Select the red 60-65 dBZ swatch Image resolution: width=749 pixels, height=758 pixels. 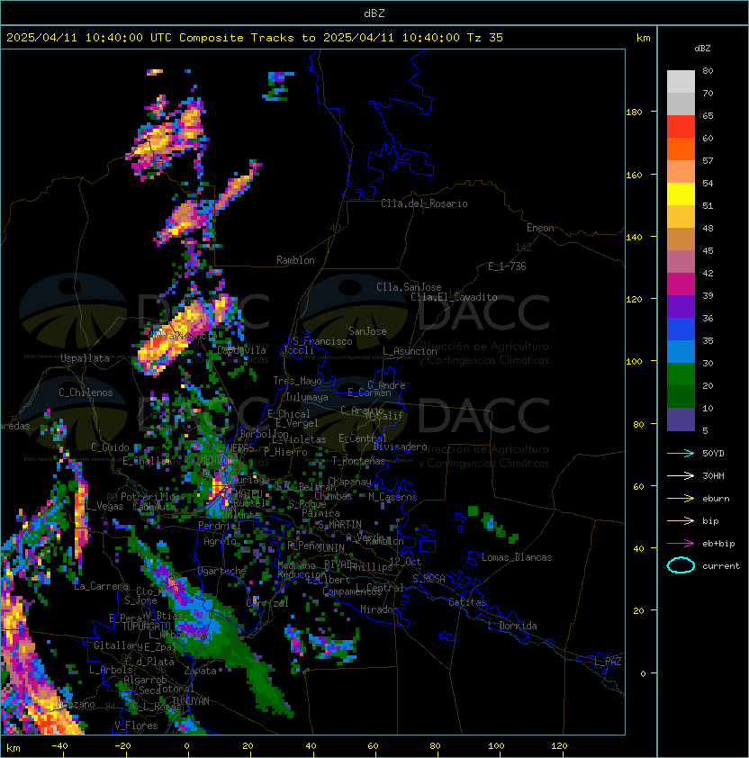click(681, 127)
